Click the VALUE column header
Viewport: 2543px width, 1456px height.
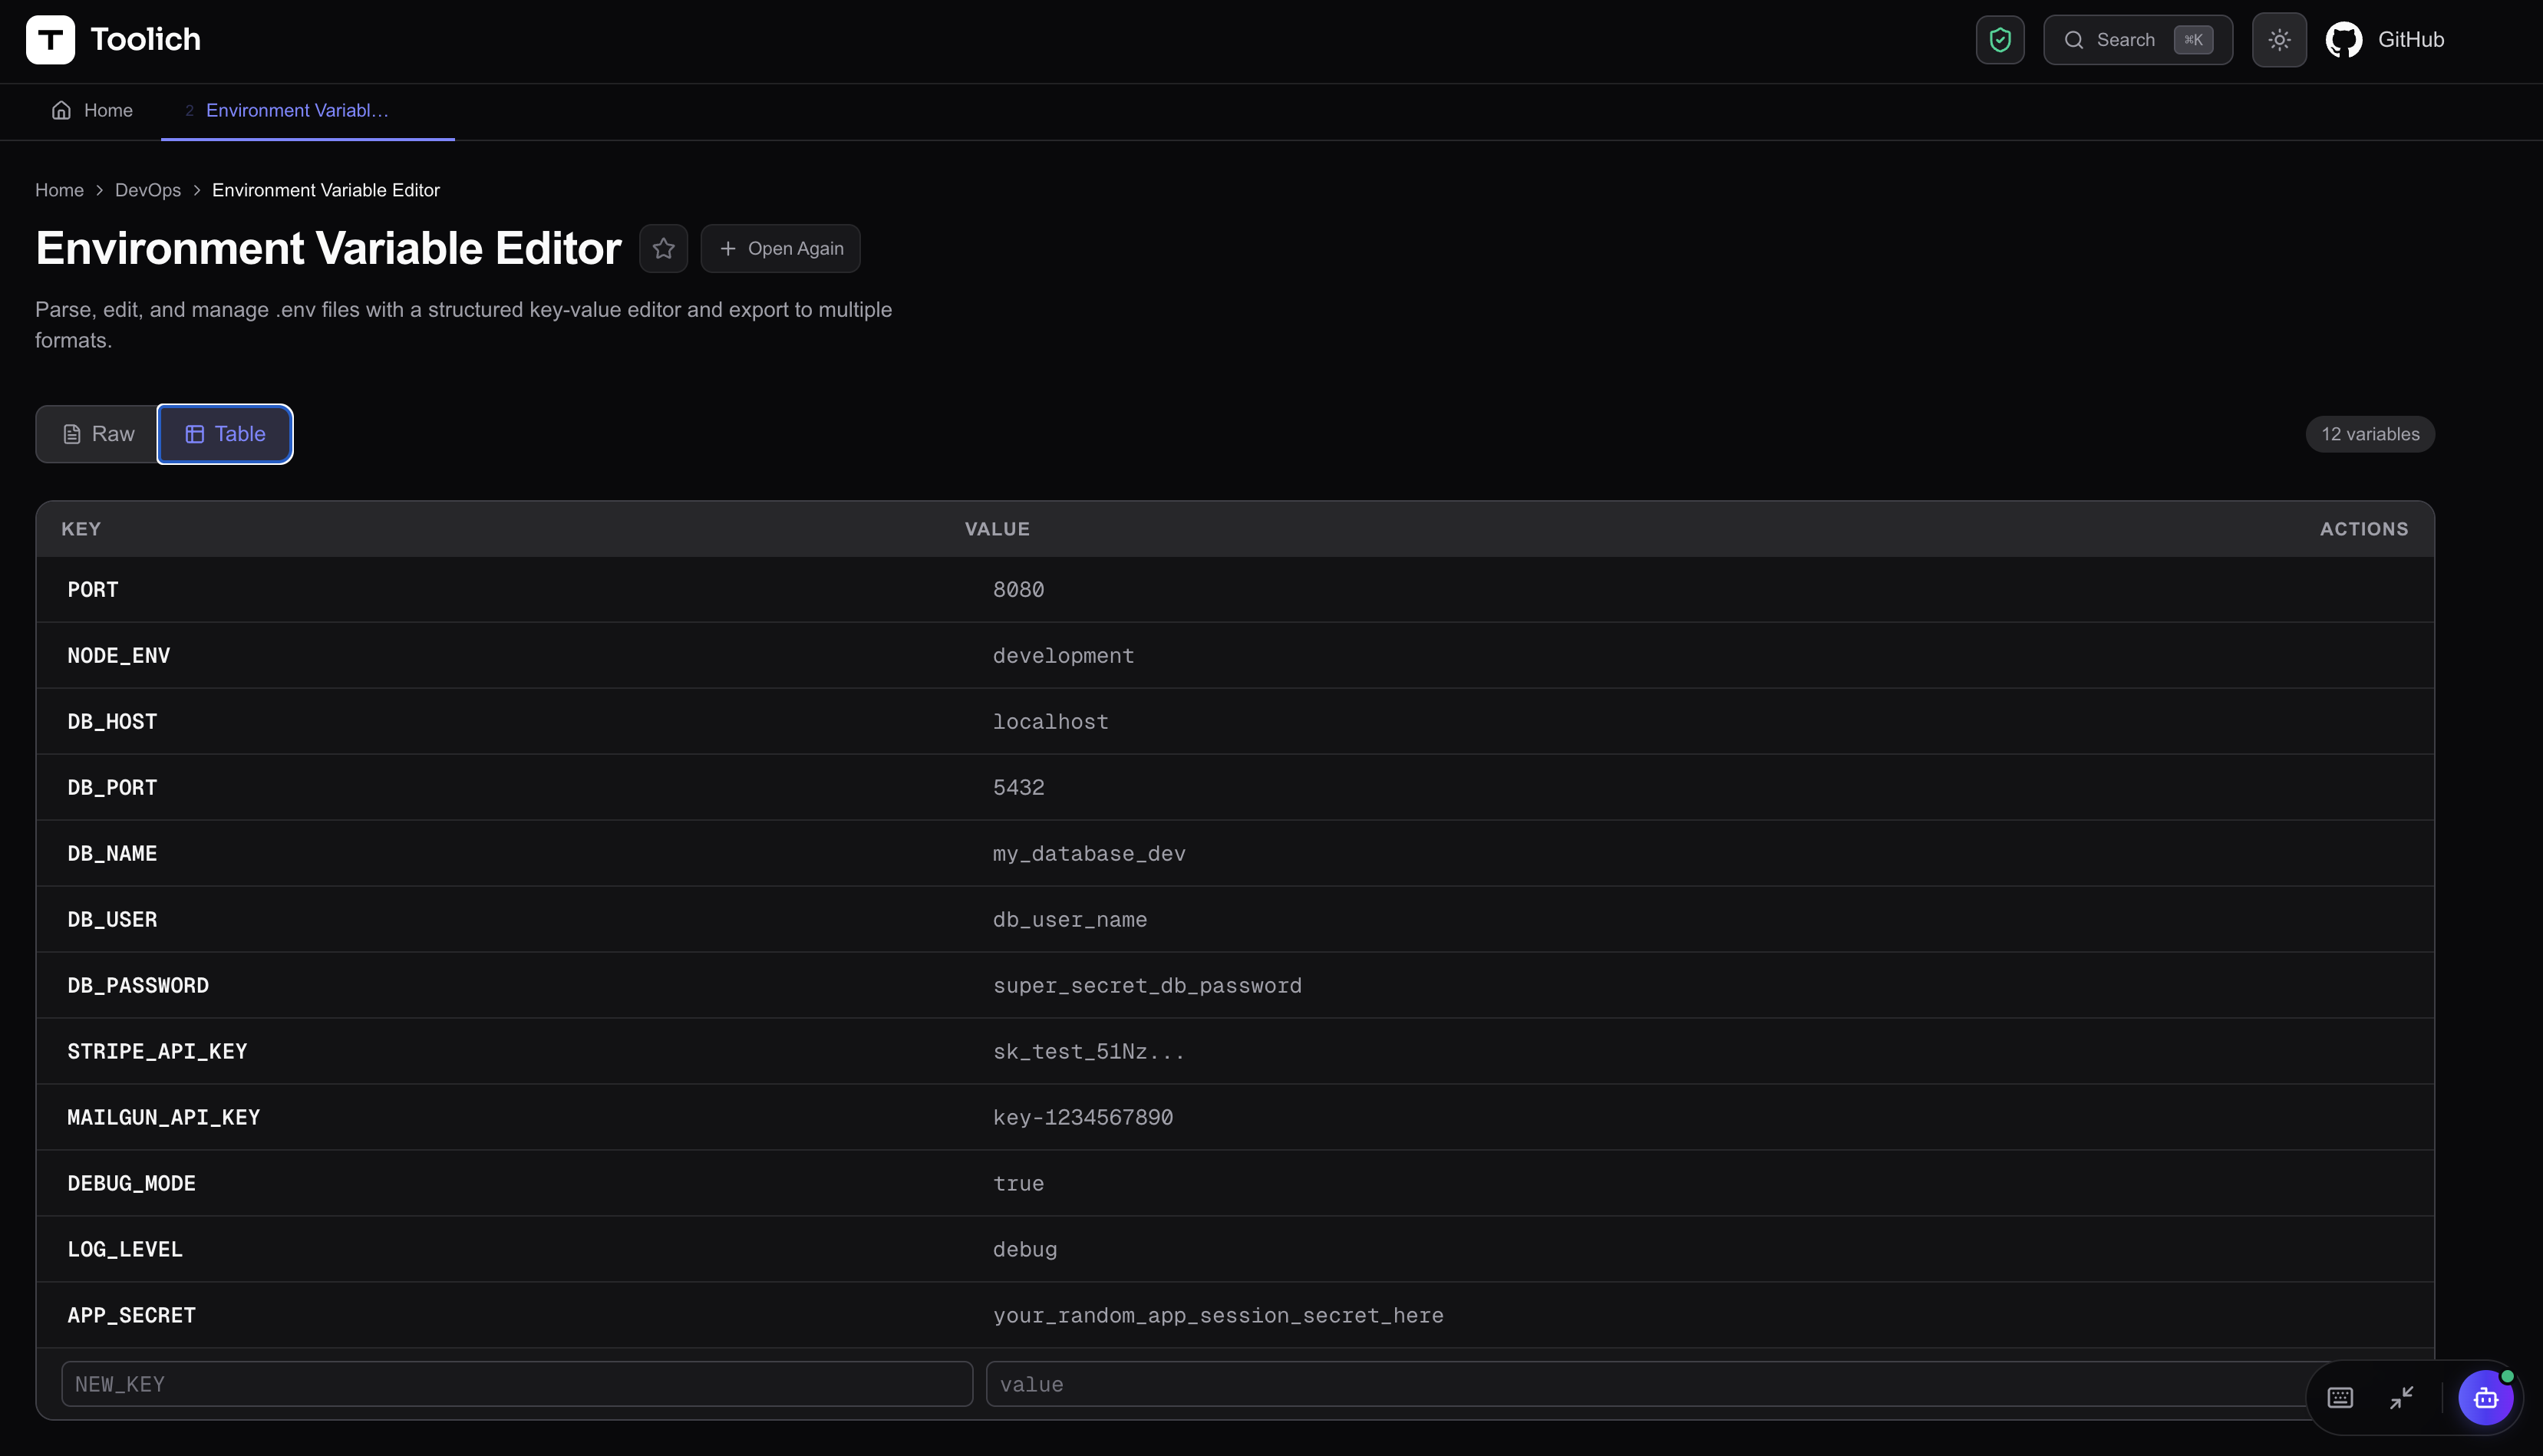[x=997, y=529]
